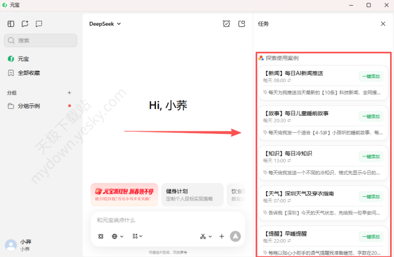
Task: Open the scheduled tasks alarm clock icon
Action: point(226,24)
